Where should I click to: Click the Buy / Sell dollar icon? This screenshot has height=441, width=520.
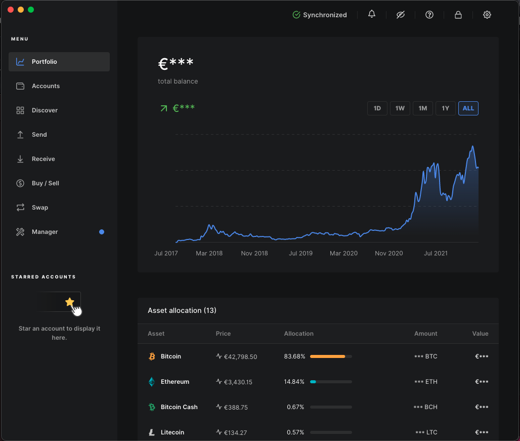[20, 183]
